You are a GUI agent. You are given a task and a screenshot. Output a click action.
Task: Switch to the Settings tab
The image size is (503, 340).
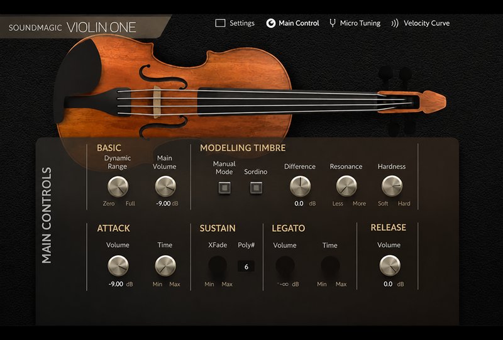242,23
